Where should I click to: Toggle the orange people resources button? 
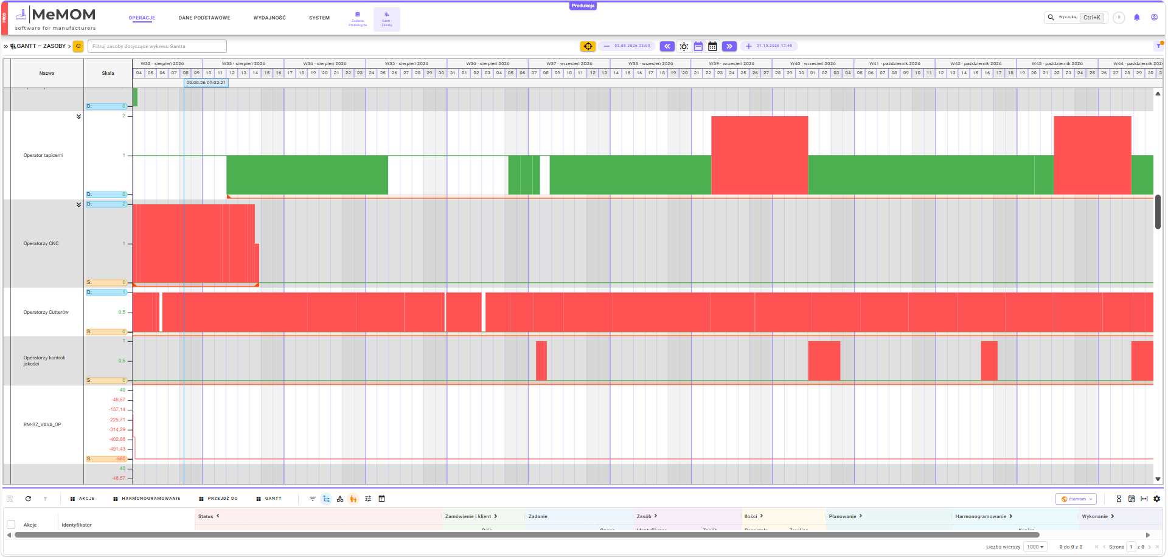click(x=353, y=499)
